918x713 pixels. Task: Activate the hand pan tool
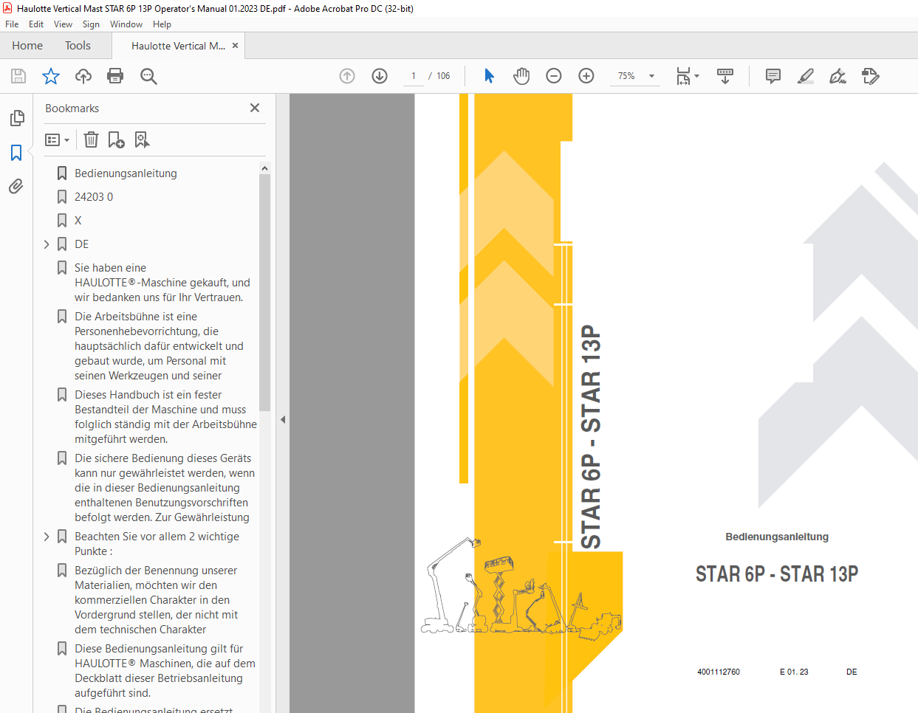click(x=521, y=76)
